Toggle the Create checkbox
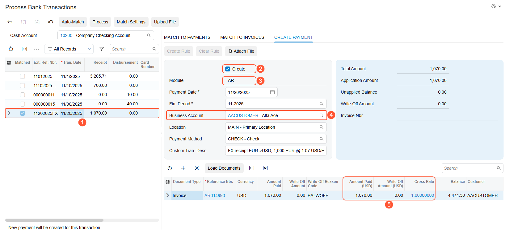This screenshot has height=230, width=505. pos(228,69)
